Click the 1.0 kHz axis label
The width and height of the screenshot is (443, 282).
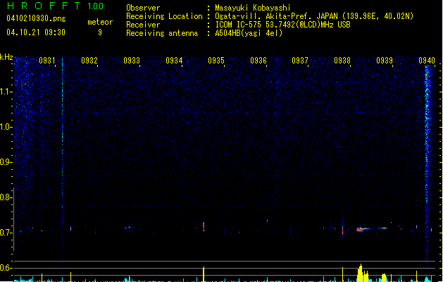[x=6, y=127]
